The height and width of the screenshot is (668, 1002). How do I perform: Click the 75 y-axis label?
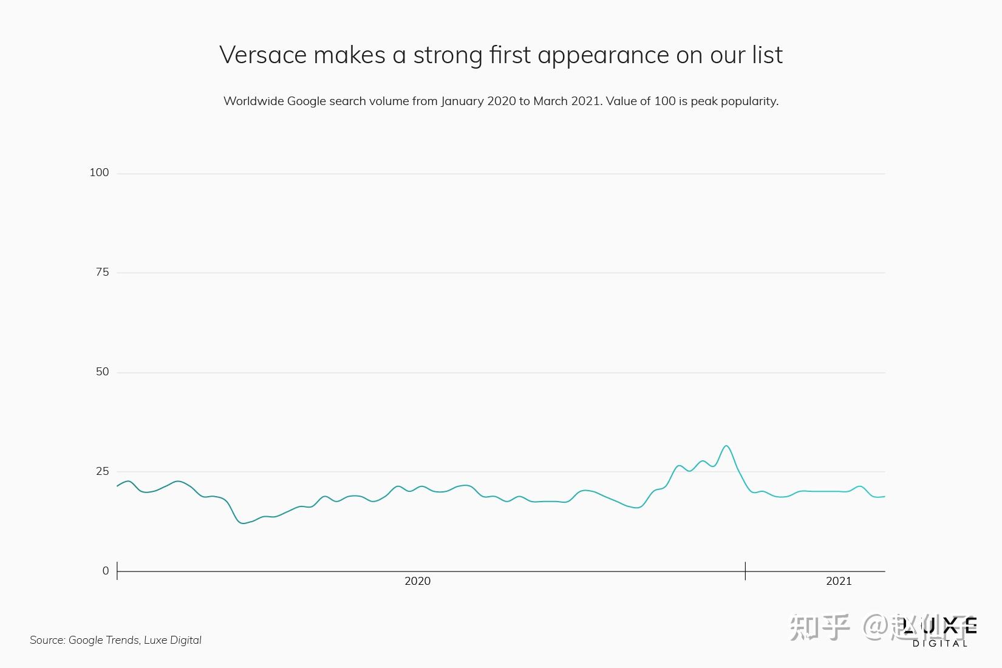pos(102,272)
